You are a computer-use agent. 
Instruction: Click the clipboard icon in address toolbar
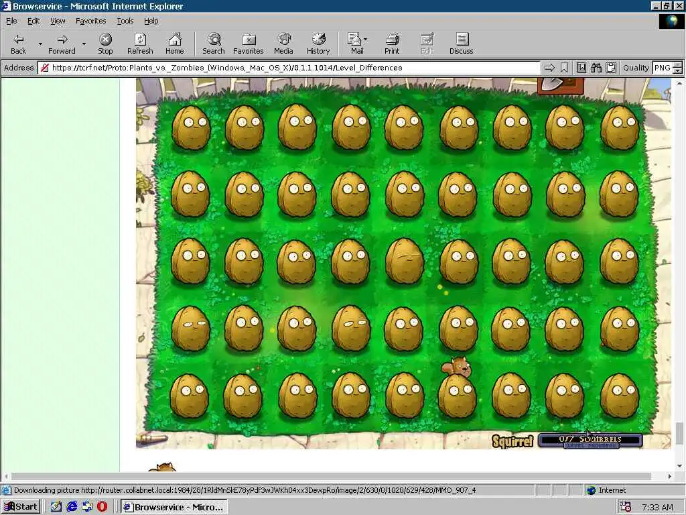[x=611, y=68]
